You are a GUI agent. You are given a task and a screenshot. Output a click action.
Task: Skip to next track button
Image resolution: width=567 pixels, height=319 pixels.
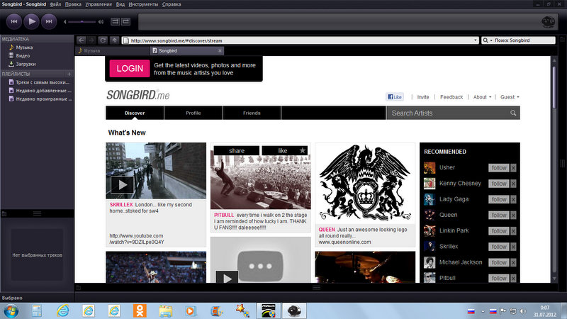(x=49, y=22)
